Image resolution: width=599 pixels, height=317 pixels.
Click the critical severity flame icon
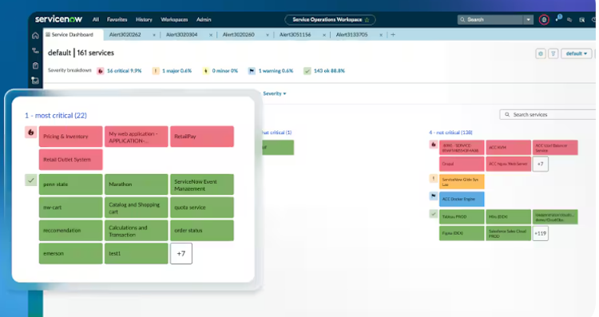(100, 70)
